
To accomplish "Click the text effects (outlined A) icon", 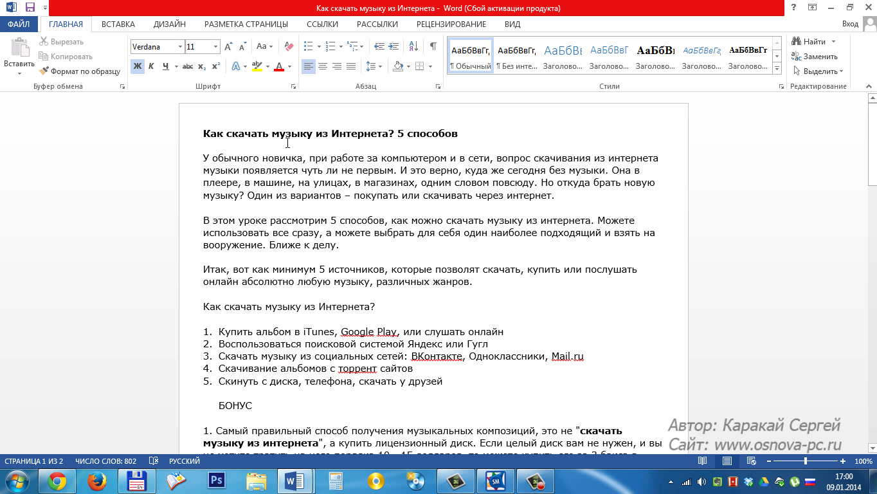I will click(236, 66).
